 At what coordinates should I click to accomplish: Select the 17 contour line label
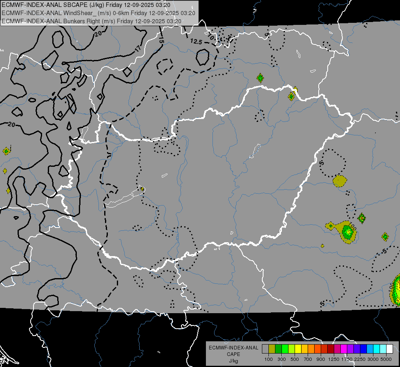pos(138,49)
